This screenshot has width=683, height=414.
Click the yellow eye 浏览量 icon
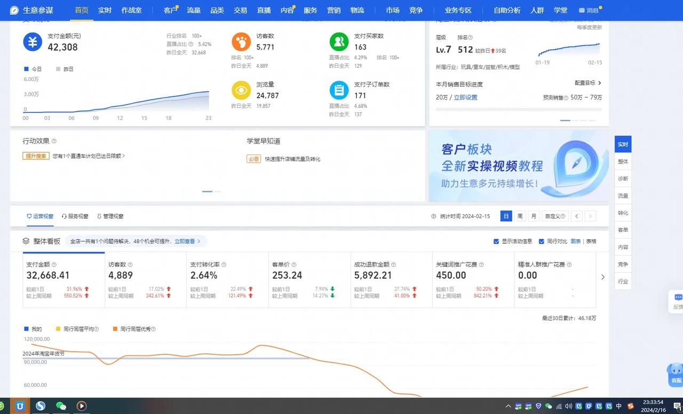[x=241, y=90]
